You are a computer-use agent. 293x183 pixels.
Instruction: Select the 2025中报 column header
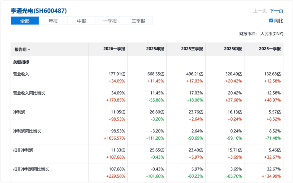pos(233,49)
